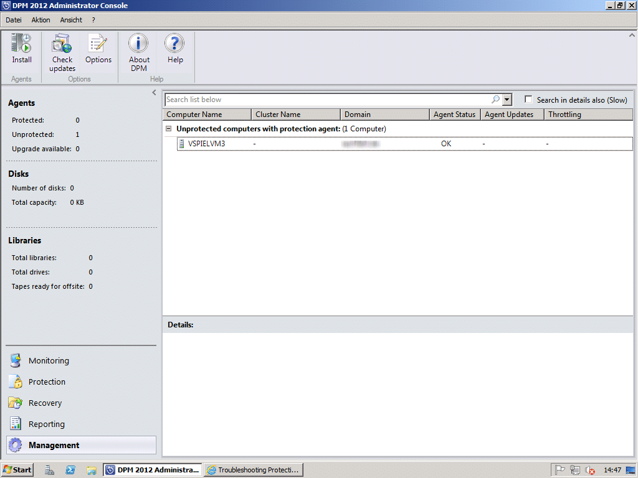Click the DPM console title bar icon
The width and height of the screenshot is (638, 478).
(6, 6)
